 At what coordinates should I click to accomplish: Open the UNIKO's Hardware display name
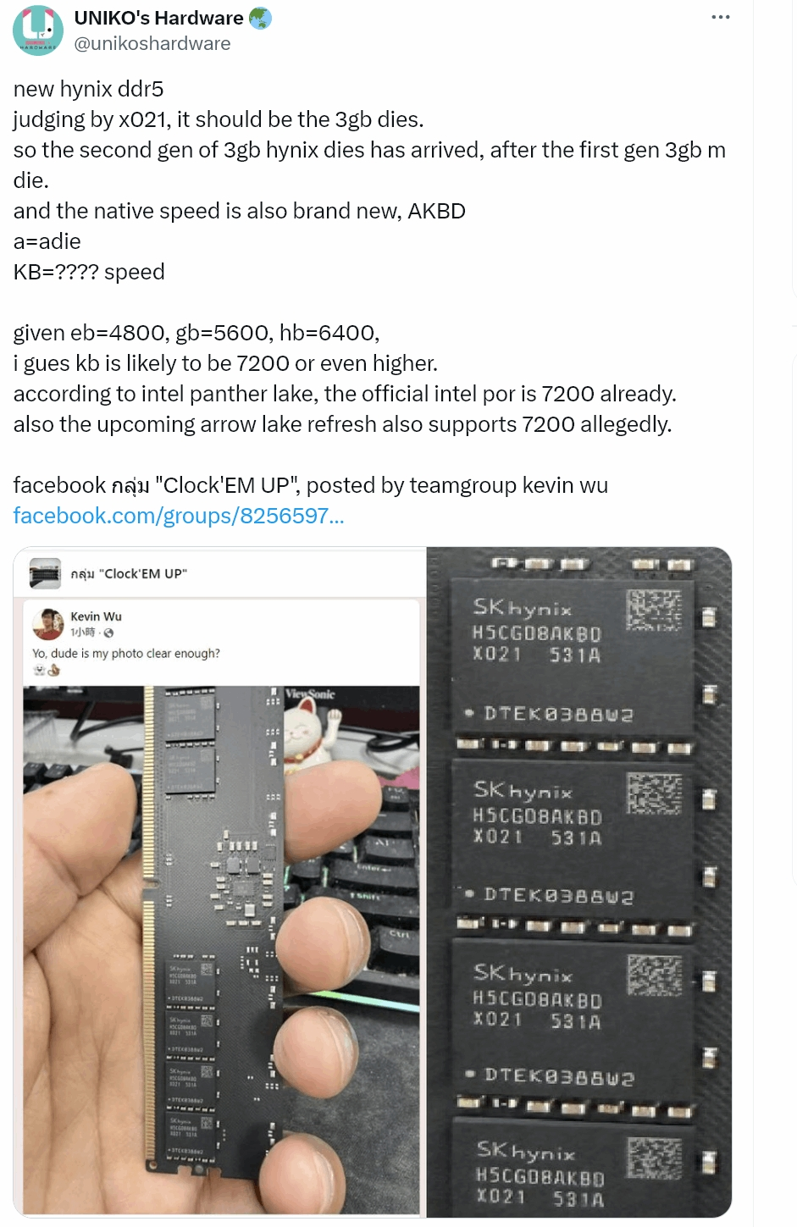159,18
